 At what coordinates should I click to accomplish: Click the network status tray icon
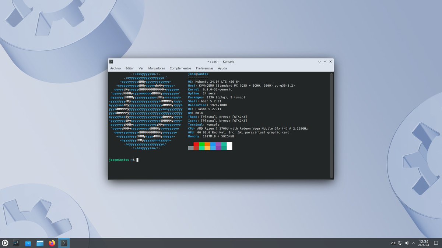[400, 243]
